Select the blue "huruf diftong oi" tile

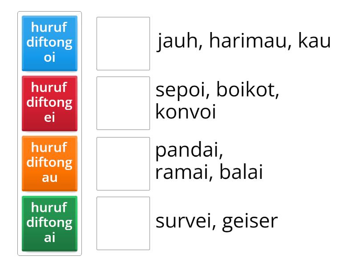(x=49, y=43)
